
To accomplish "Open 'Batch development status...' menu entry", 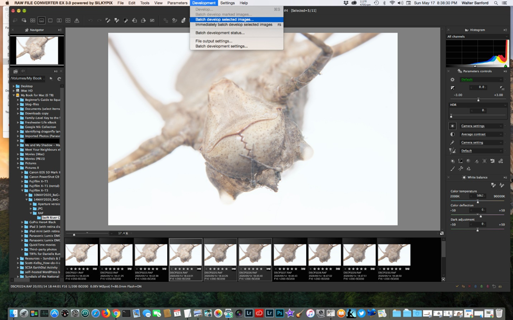I will (237, 33).
